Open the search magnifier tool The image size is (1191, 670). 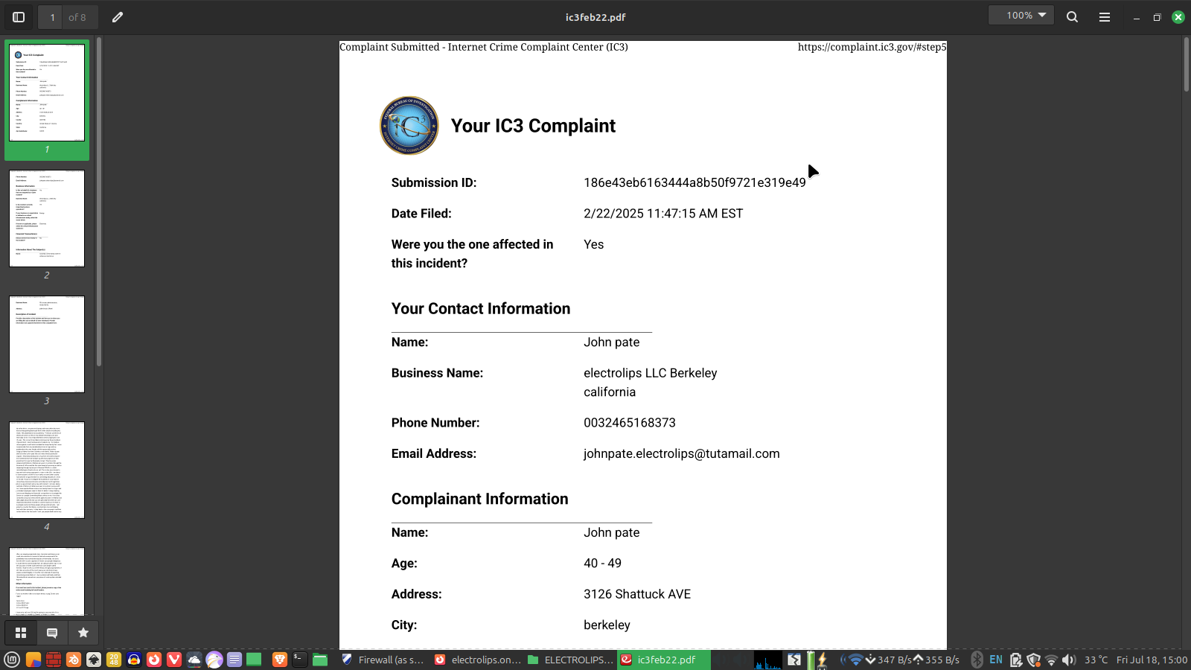[x=1072, y=17]
